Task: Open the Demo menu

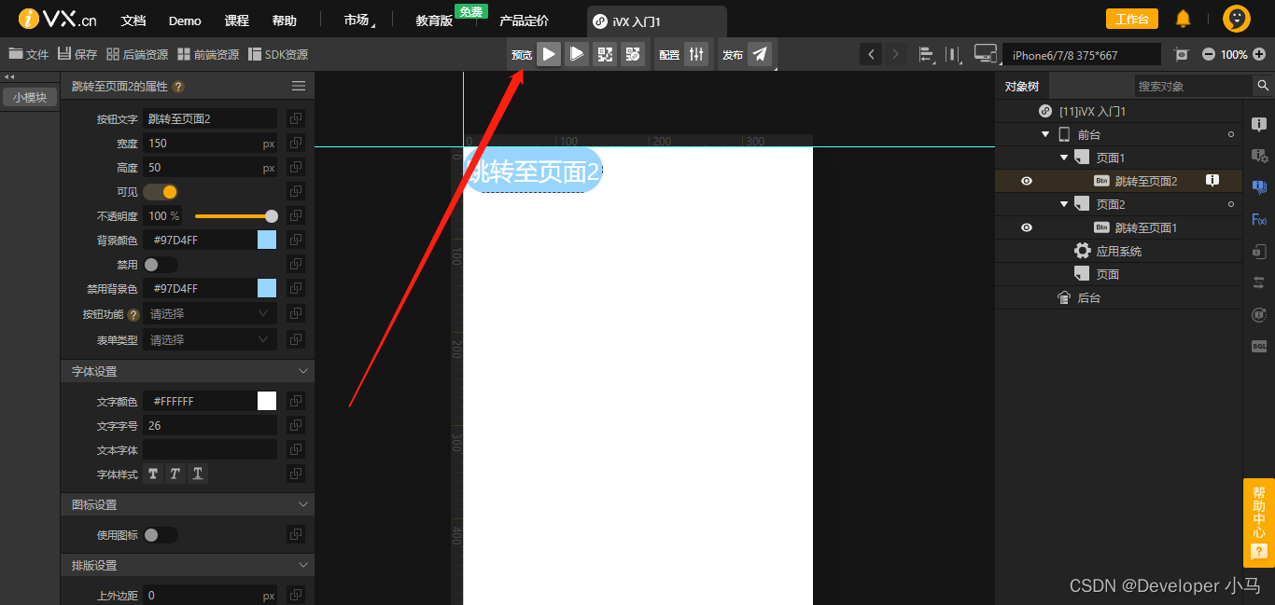Action: coord(185,21)
